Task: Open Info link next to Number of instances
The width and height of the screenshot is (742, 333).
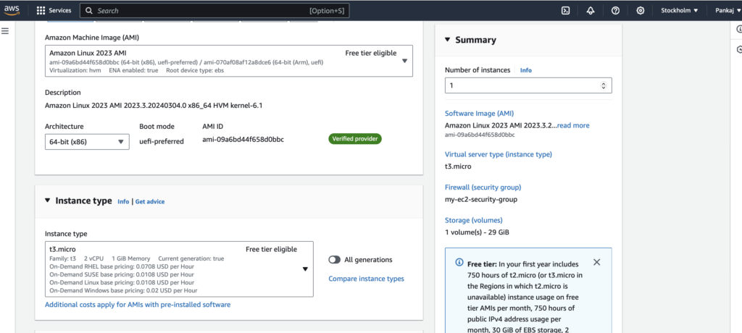Action: pyautogui.click(x=526, y=70)
